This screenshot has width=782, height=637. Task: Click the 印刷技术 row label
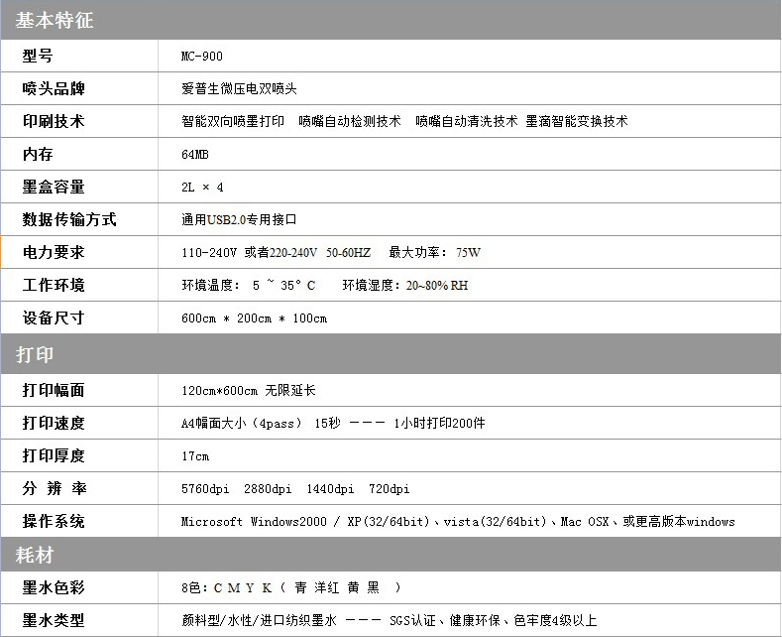(x=54, y=121)
